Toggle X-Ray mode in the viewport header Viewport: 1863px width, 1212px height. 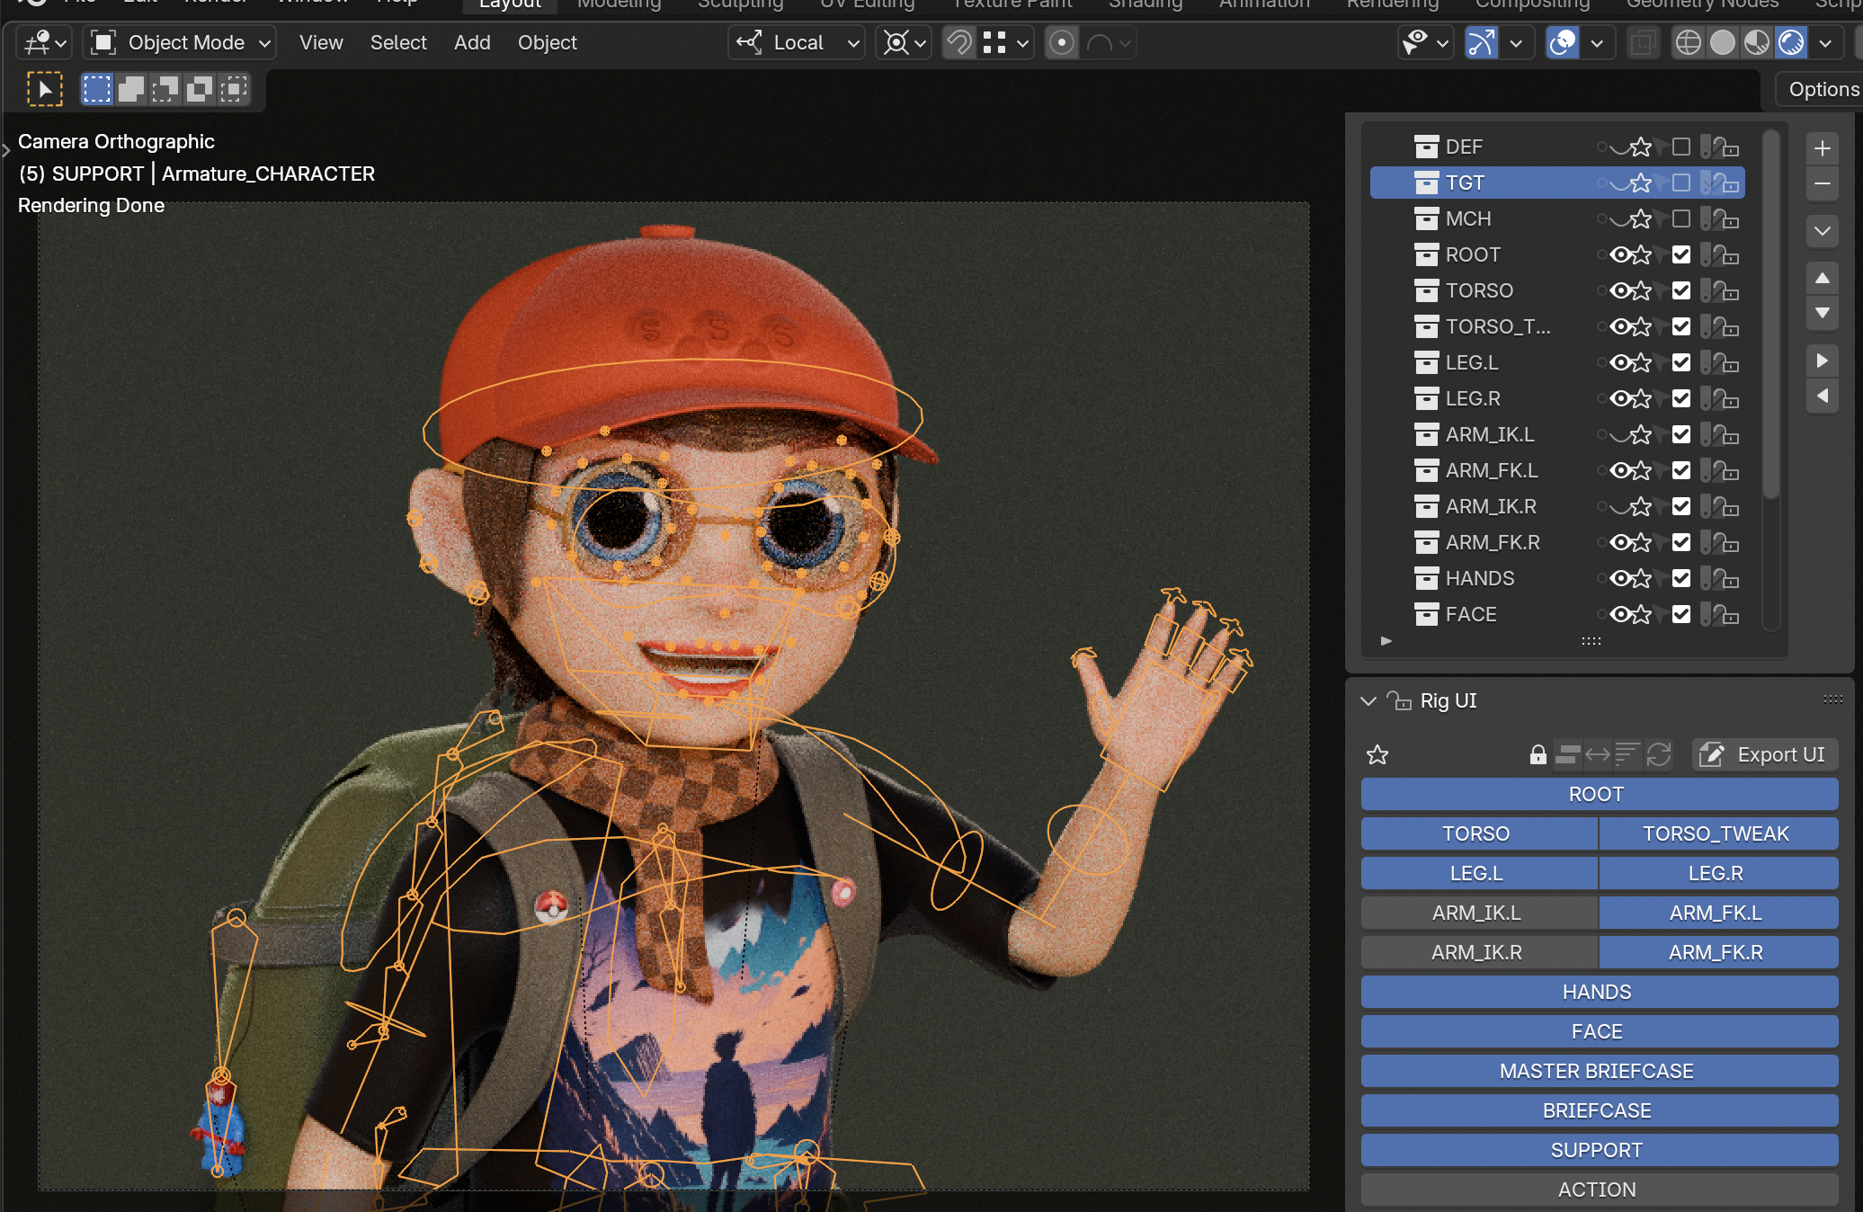click(x=1643, y=42)
